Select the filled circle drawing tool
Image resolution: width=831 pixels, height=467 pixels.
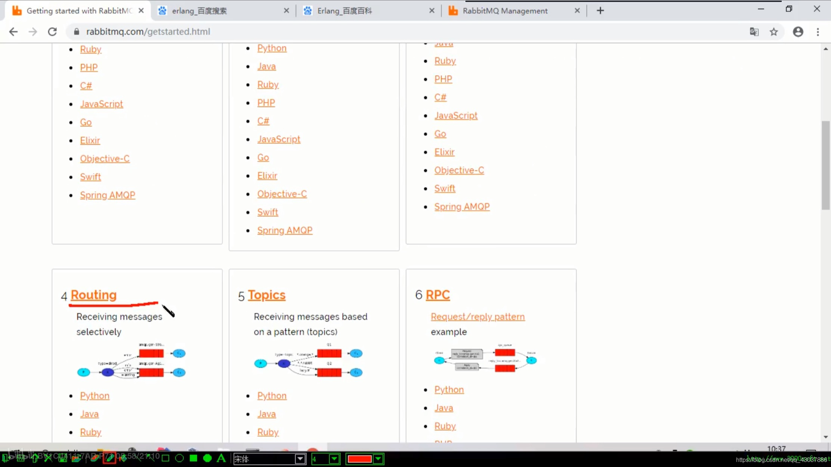pyautogui.click(x=207, y=458)
